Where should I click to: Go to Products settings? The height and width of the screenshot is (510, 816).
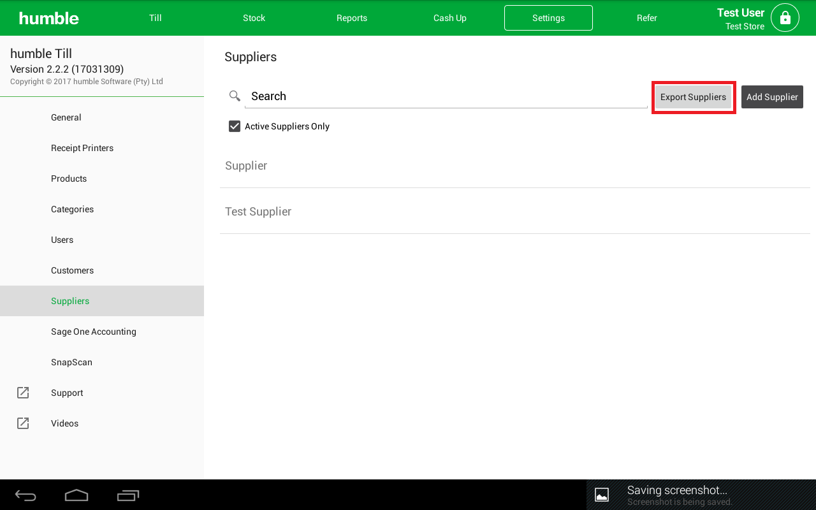point(102,178)
